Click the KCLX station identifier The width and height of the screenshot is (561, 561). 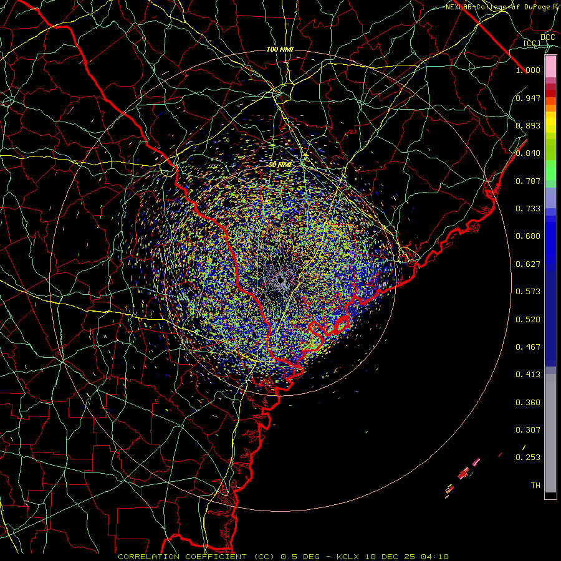[348, 557]
